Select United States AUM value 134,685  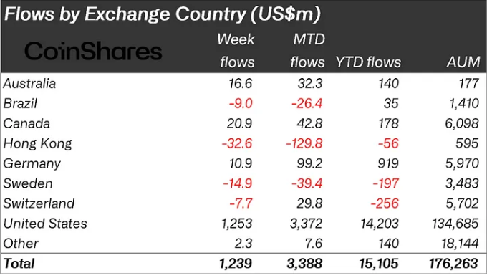point(455,224)
